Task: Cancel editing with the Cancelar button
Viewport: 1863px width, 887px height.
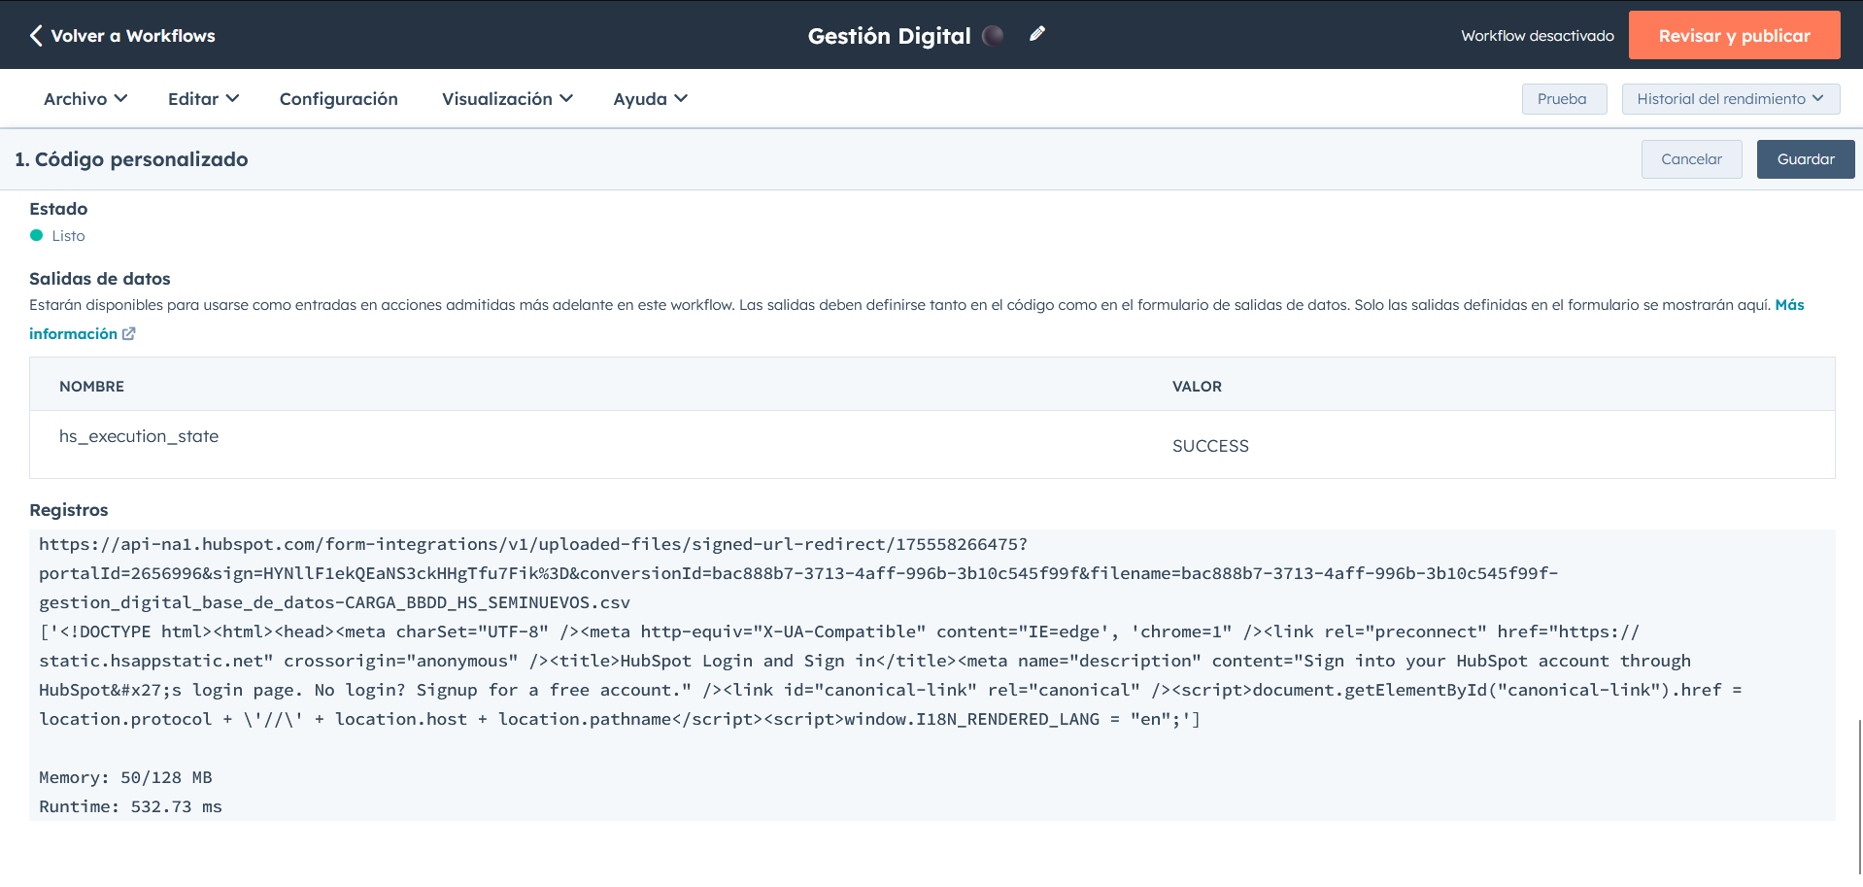Action: point(1691,158)
